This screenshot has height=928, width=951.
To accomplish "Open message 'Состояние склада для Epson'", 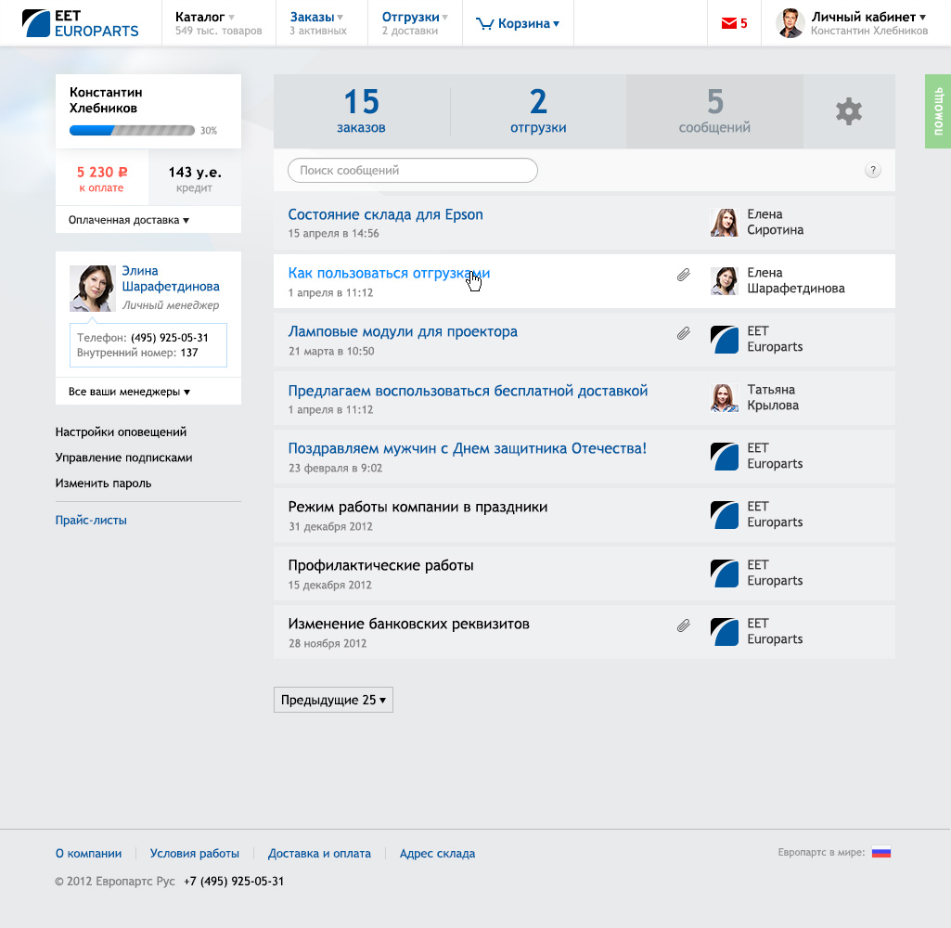I will (x=385, y=214).
